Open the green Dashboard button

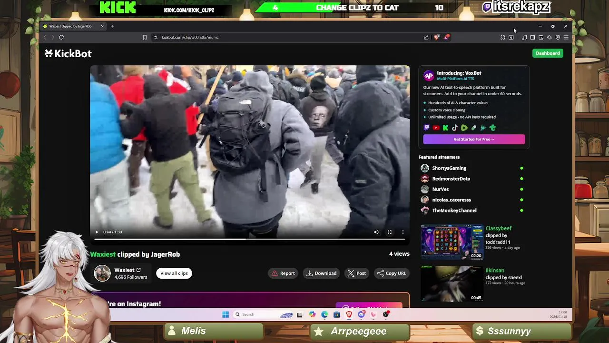click(548, 53)
